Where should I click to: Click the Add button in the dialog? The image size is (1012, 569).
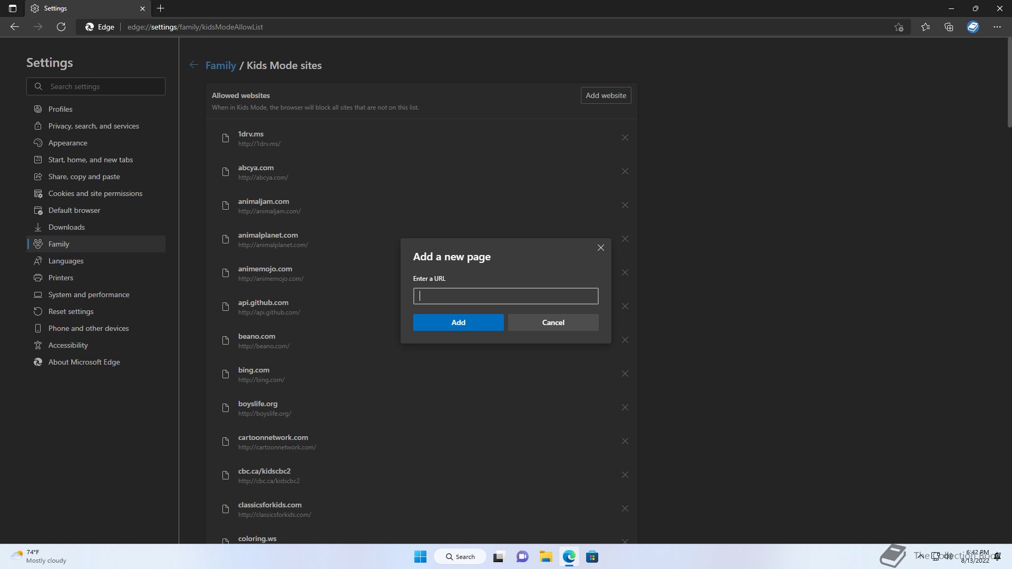pos(458,322)
